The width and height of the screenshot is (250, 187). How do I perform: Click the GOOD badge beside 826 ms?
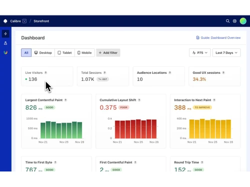[49, 107]
